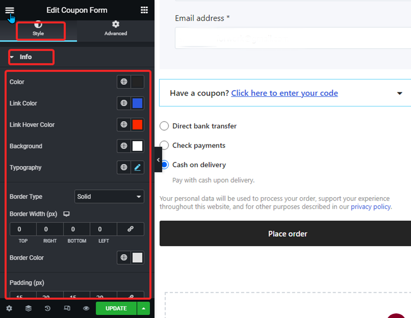This screenshot has width=411, height=318.
Task: Open the privacy policy link
Action: pos(370,207)
